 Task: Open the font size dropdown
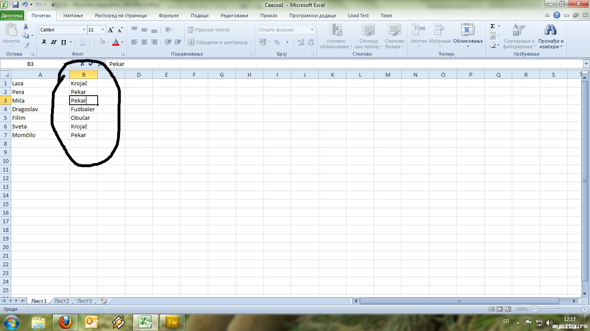point(102,30)
